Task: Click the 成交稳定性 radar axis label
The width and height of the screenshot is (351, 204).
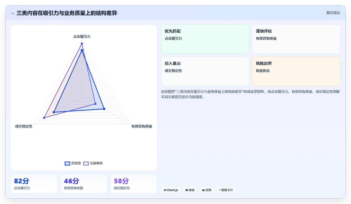Action: [24, 126]
